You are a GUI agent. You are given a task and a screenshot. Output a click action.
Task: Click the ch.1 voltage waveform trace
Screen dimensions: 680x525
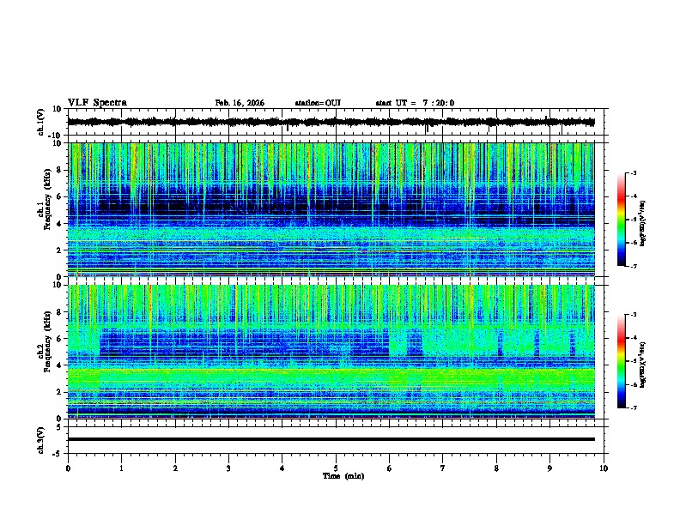coord(331,122)
